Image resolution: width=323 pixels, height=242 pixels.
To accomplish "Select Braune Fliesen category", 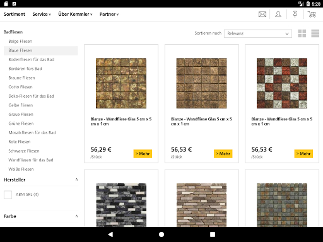I will tap(21, 78).
